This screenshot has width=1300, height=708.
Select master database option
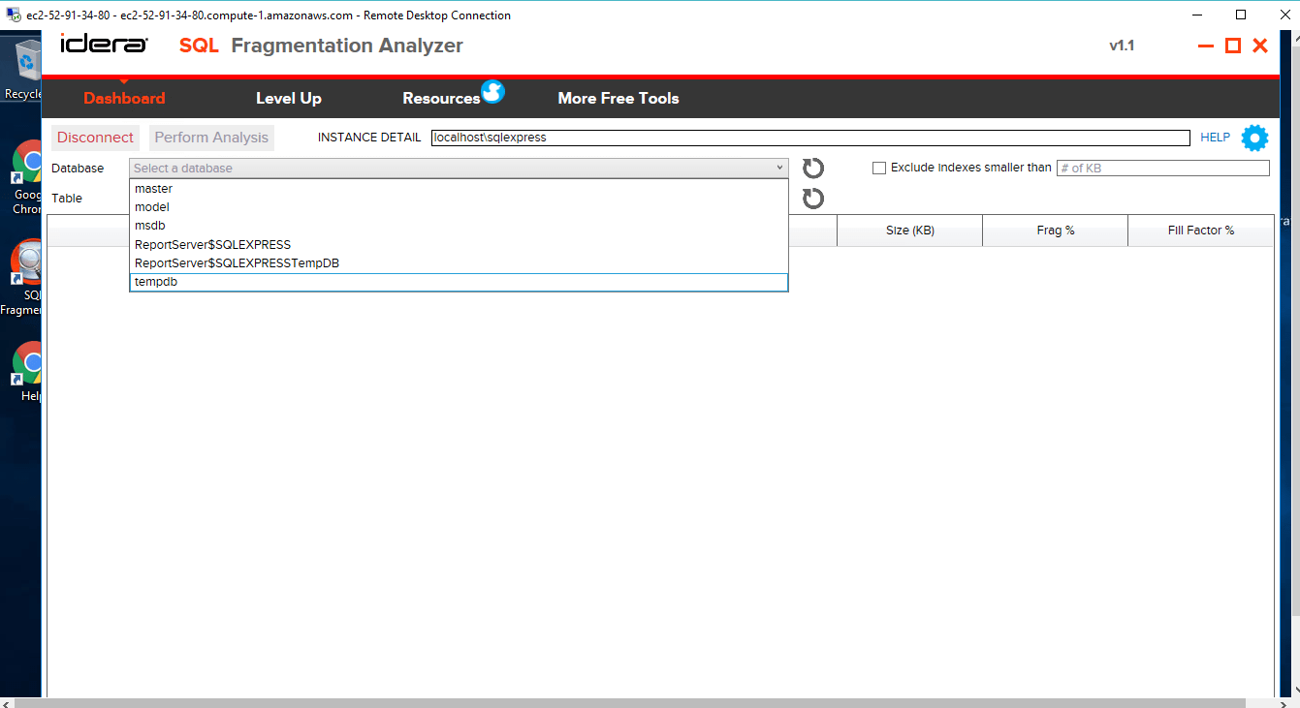click(154, 189)
